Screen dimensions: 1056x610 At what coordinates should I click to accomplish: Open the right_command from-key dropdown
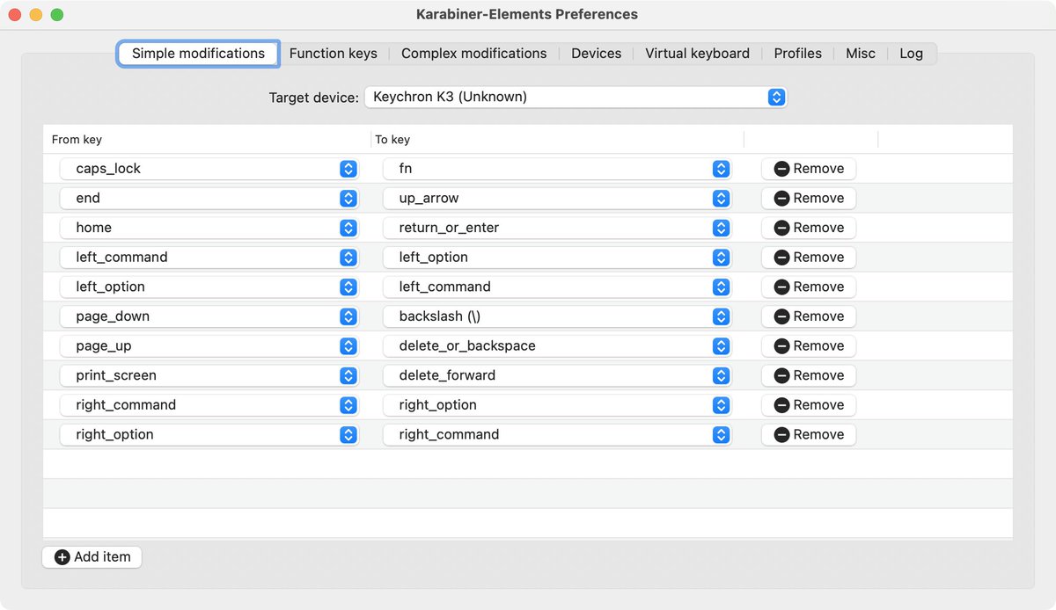pos(209,405)
